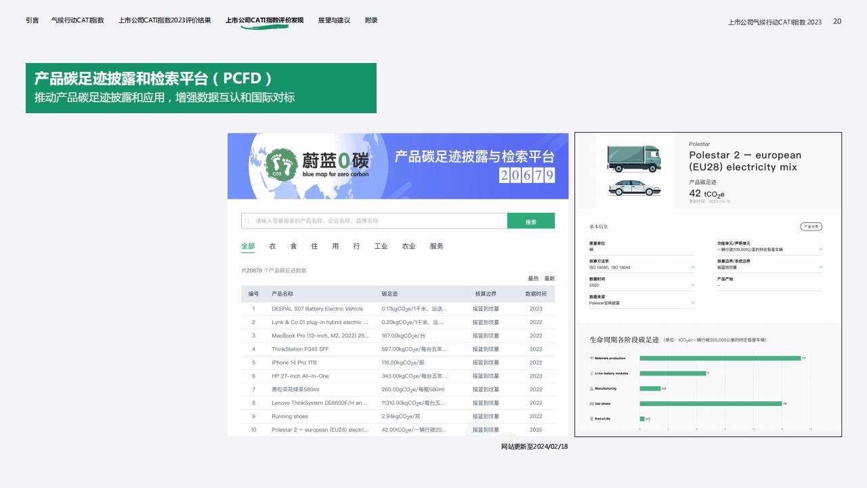Open the 附录 navigation item
Viewport: 867px width, 488px height.
tap(371, 20)
